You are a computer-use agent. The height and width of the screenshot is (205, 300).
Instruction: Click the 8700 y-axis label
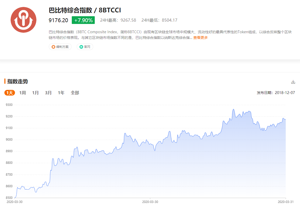point(9,174)
